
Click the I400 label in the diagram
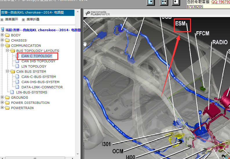131,157
